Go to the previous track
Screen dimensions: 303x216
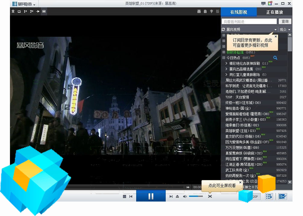point(131,196)
